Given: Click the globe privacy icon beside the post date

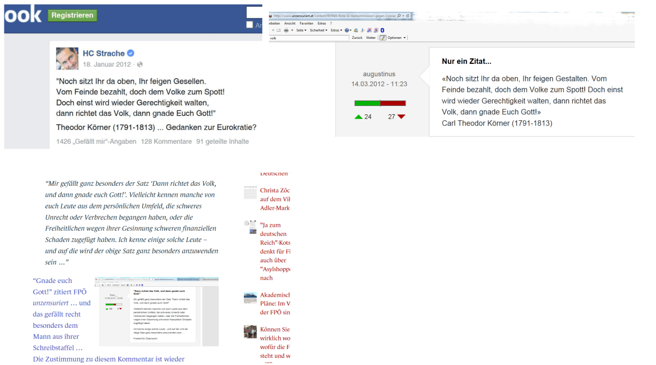Looking at the screenshot, I should coord(140,64).
